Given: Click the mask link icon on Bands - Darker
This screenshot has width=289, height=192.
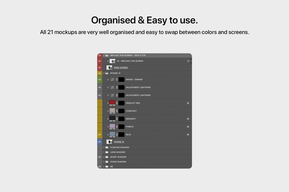Looking at the screenshot, I should tap(117, 80).
